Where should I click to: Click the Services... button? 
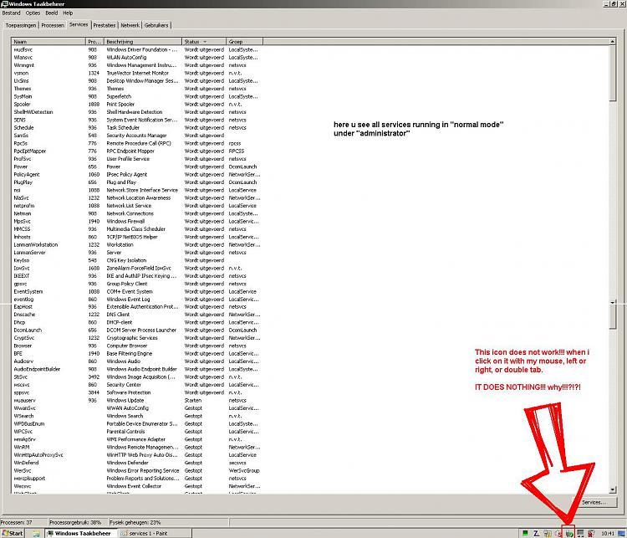click(x=594, y=502)
